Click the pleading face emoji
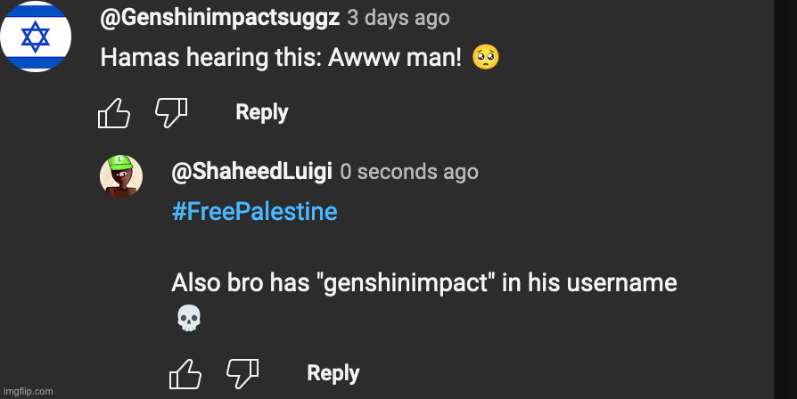The height and width of the screenshot is (399, 797). [486, 58]
